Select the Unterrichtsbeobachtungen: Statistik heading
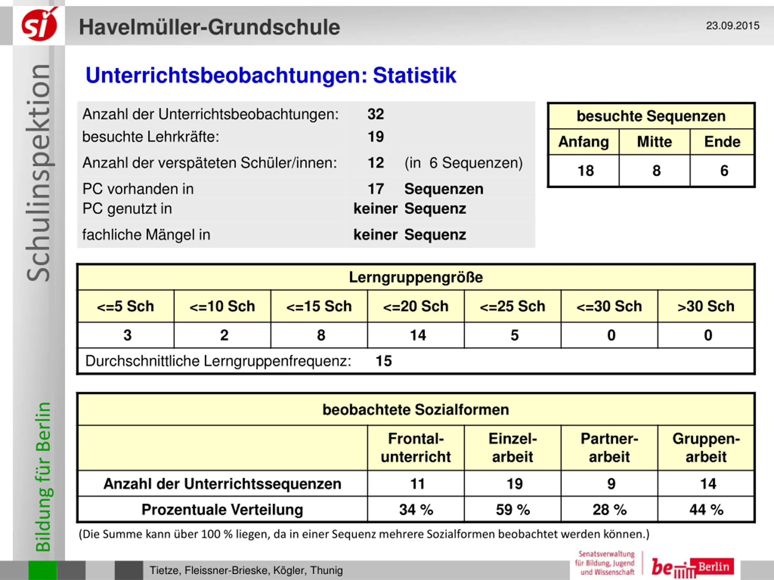Image resolution: width=774 pixels, height=580 pixels. point(271,75)
